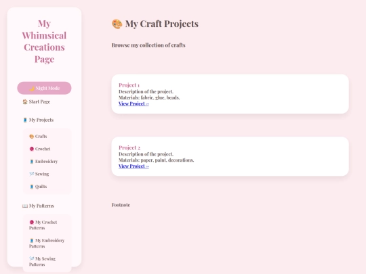Open the Sewing submenu item
Image resolution: width=366 pixels, height=274 pixels.
(39, 174)
